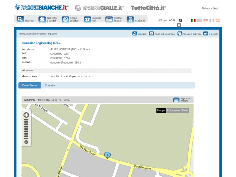Click the cap e prefissi globe icon
The width and height of the screenshot is (236, 177).
(x=65, y=19)
